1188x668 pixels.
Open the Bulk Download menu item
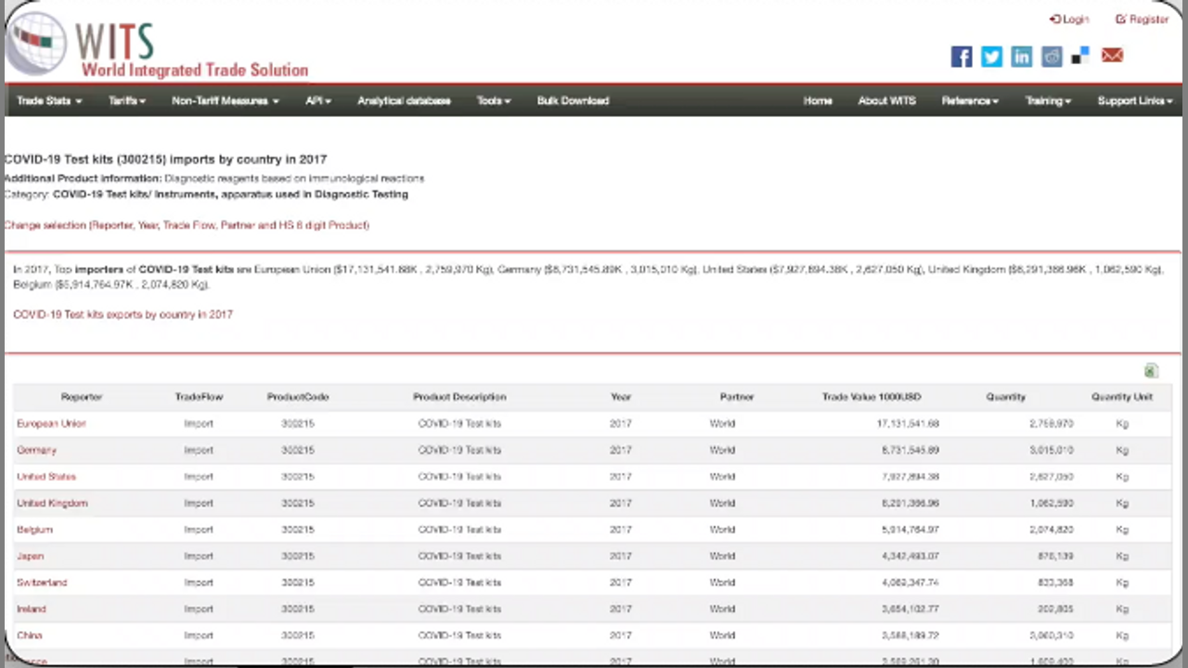click(x=573, y=100)
